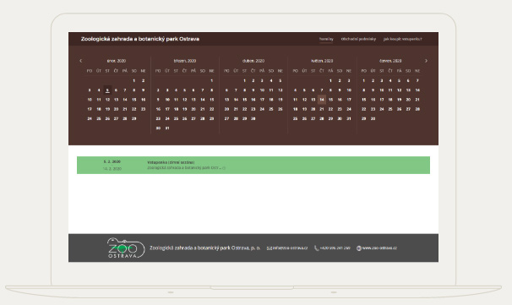Click the envelope email icon in the footer
512x305 pixels.
click(269, 248)
